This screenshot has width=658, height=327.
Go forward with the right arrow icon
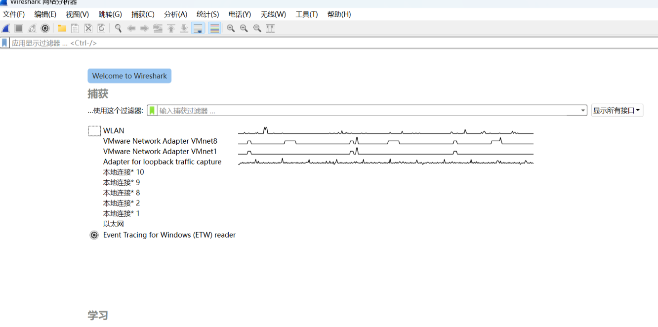coord(145,28)
